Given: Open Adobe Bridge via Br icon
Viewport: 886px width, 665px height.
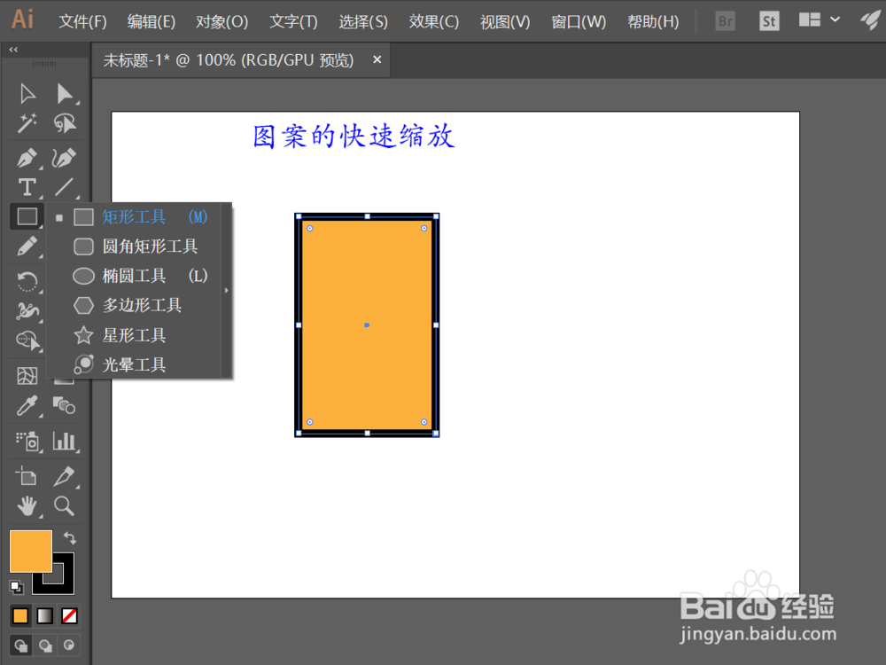Looking at the screenshot, I should pos(725,21).
